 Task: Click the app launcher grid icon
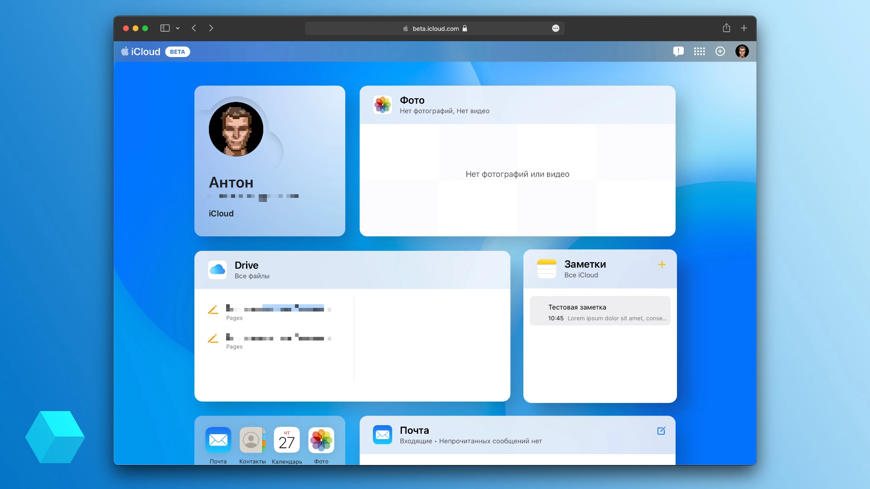point(699,52)
